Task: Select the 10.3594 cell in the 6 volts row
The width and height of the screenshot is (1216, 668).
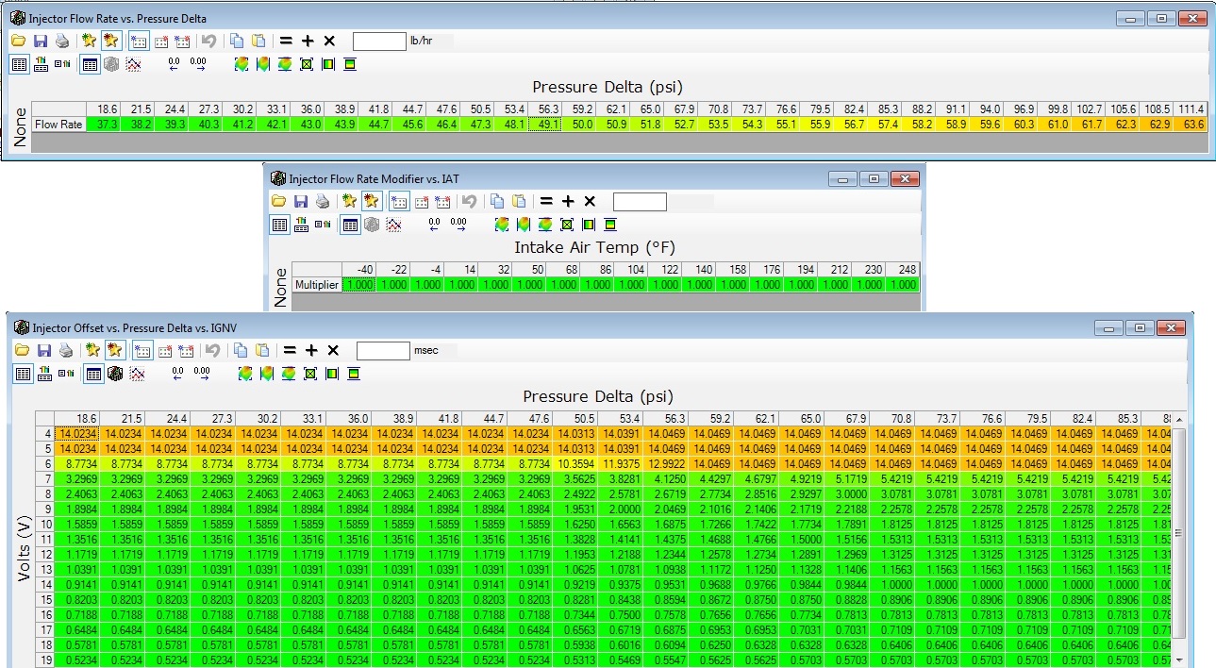Action: pyautogui.click(x=575, y=463)
